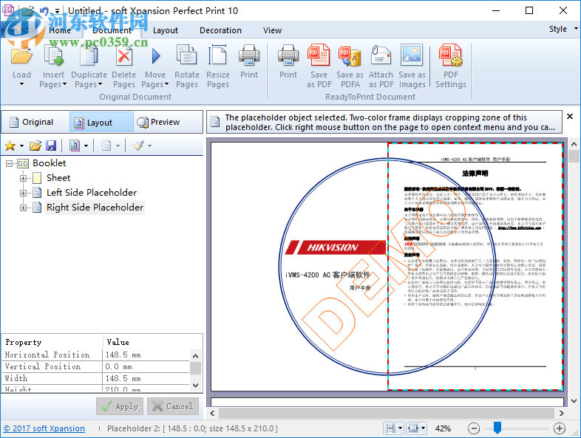This screenshot has height=438, width=581.
Task: Open the Load document icon
Action: (21, 55)
